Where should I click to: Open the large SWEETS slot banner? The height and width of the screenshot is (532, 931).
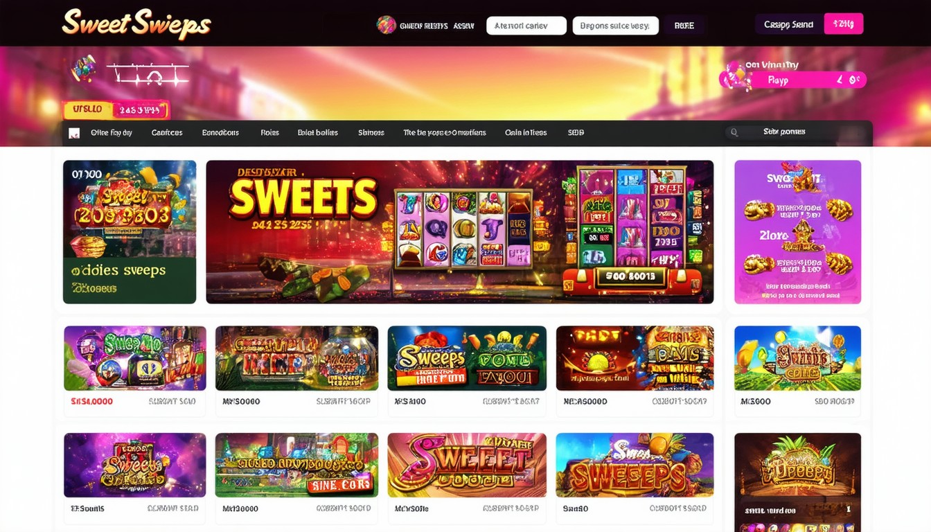[460, 232]
